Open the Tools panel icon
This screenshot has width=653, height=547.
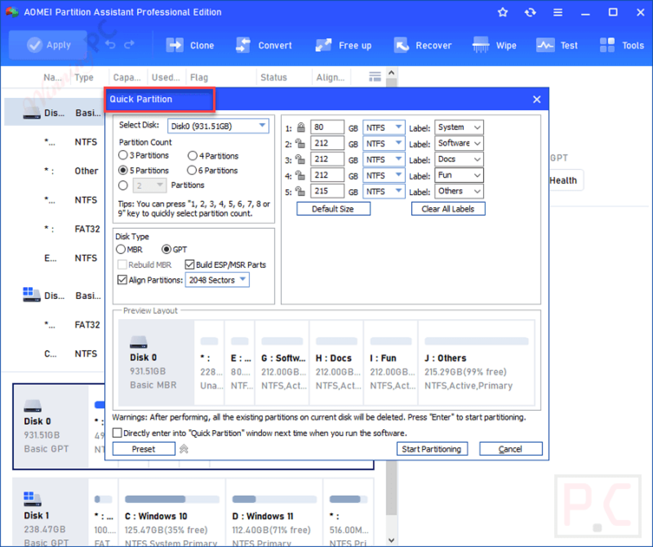[x=622, y=45]
